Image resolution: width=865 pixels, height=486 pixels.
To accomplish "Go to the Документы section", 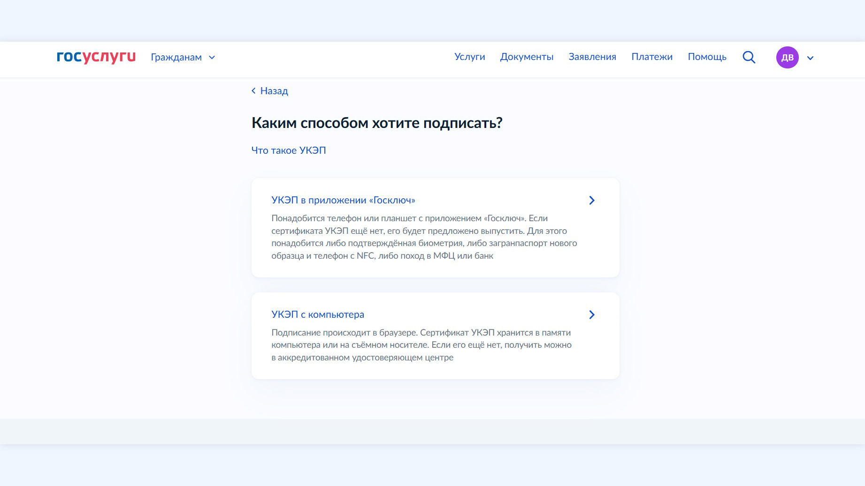I will pos(527,57).
